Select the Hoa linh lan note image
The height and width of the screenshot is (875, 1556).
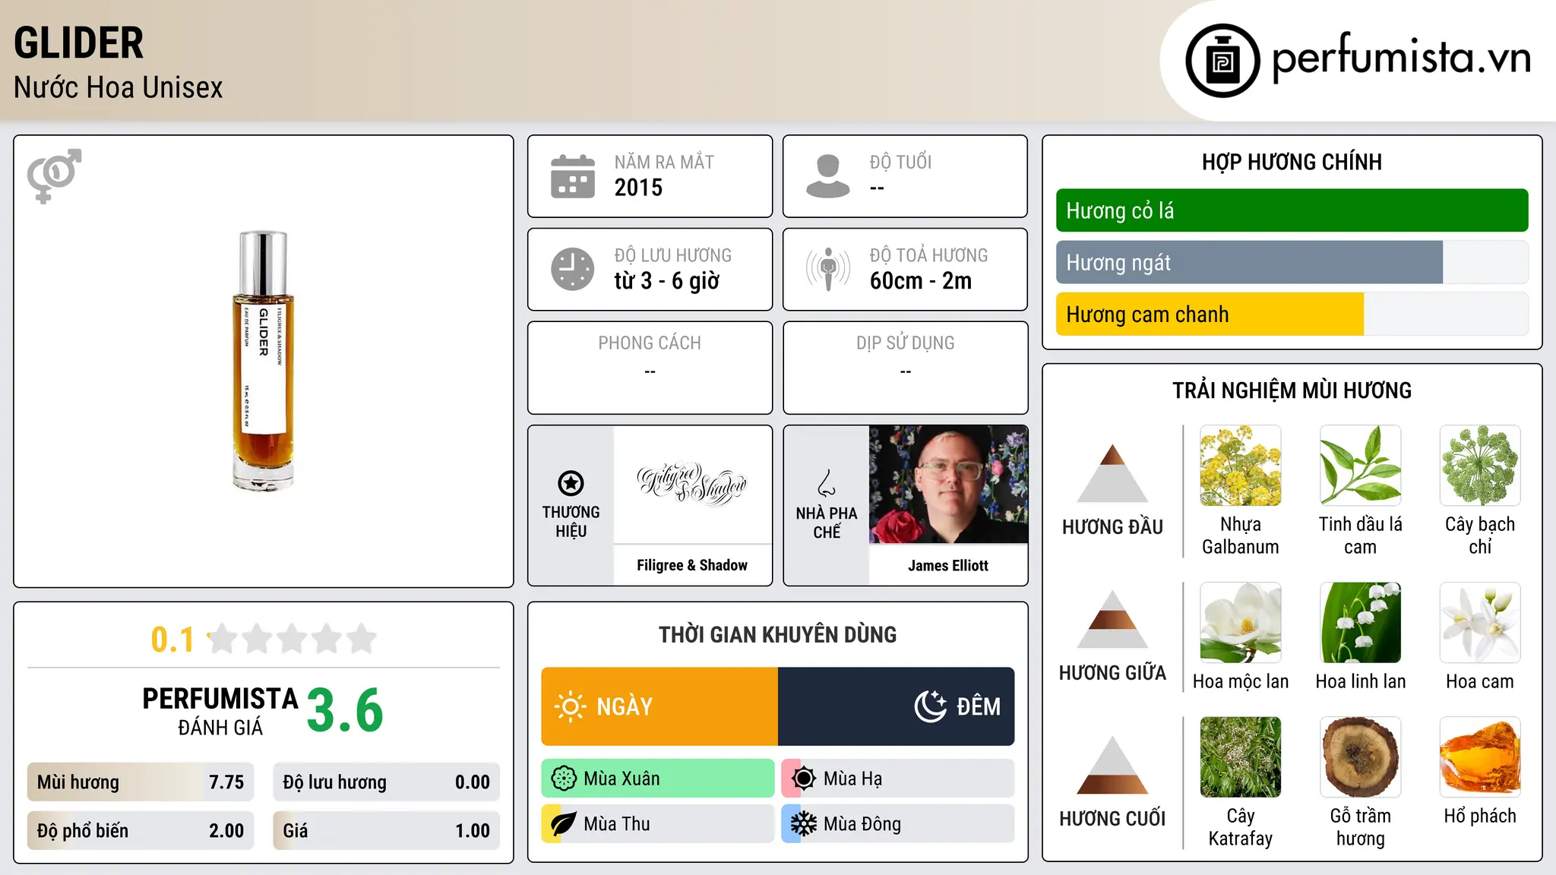pyautogui.click(x=1361, y=623)
